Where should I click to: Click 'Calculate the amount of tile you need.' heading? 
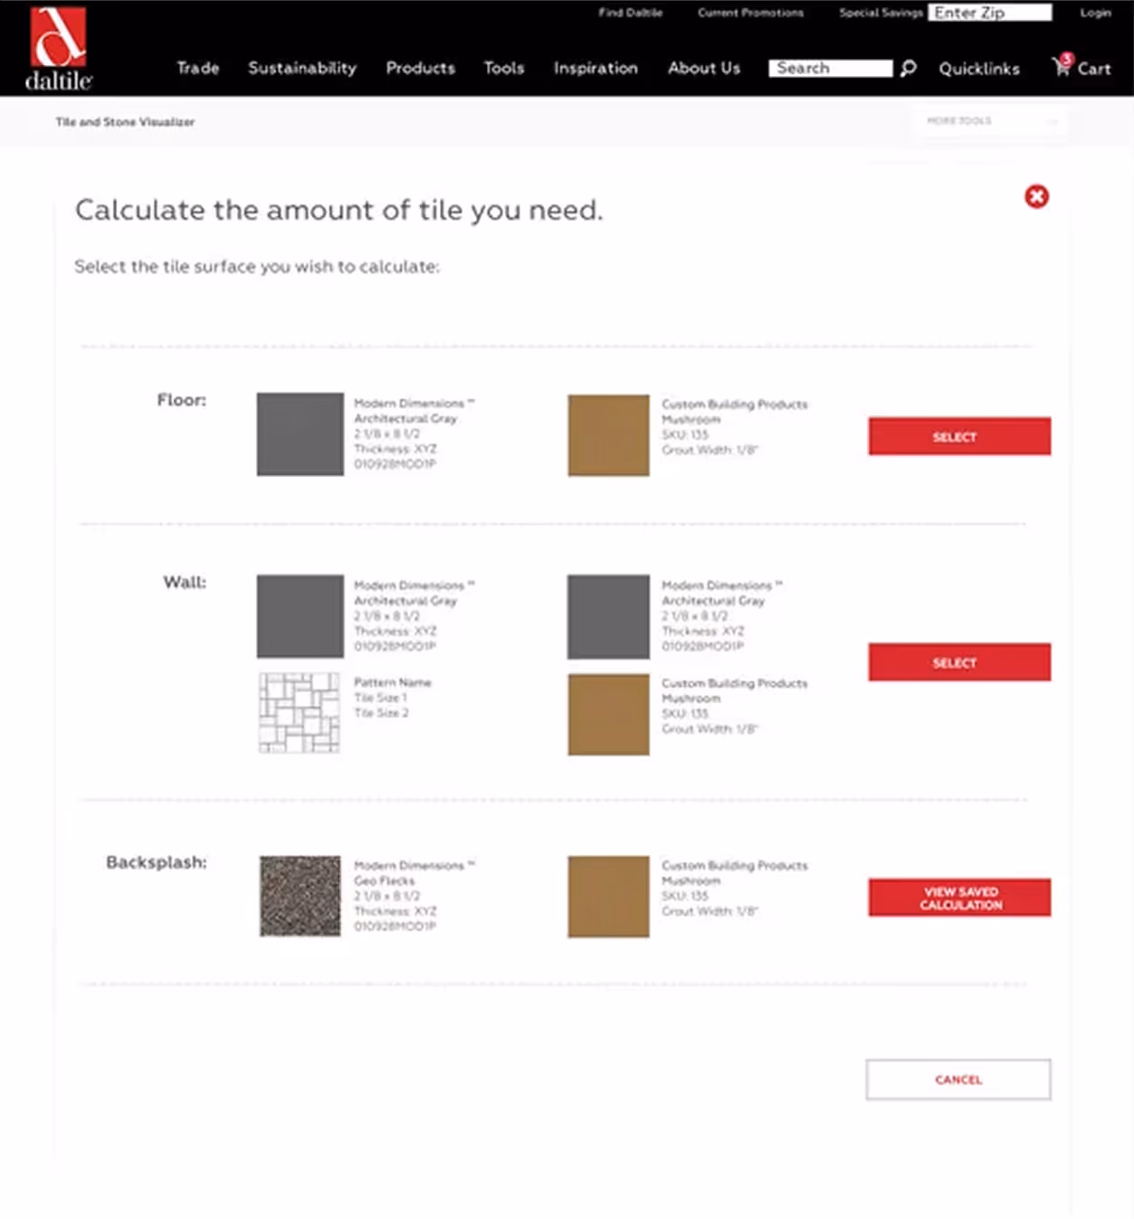[x=338, y=210]
